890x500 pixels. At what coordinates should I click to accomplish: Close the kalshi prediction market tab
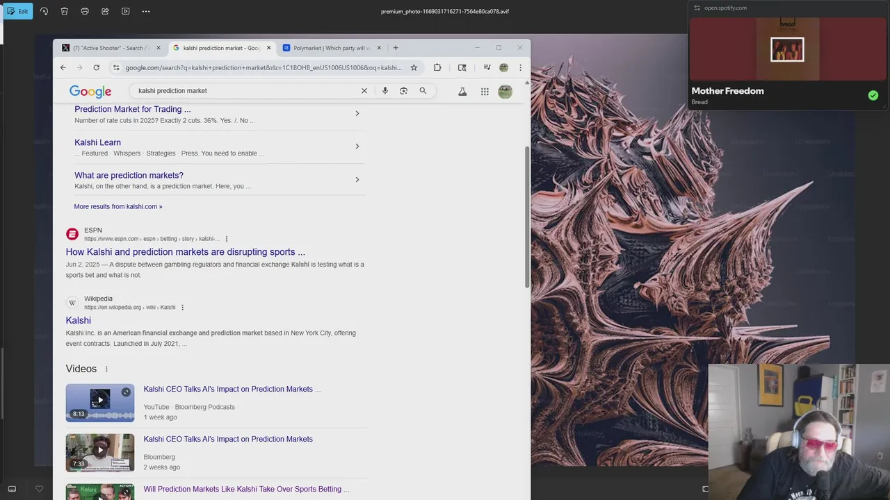268,48
